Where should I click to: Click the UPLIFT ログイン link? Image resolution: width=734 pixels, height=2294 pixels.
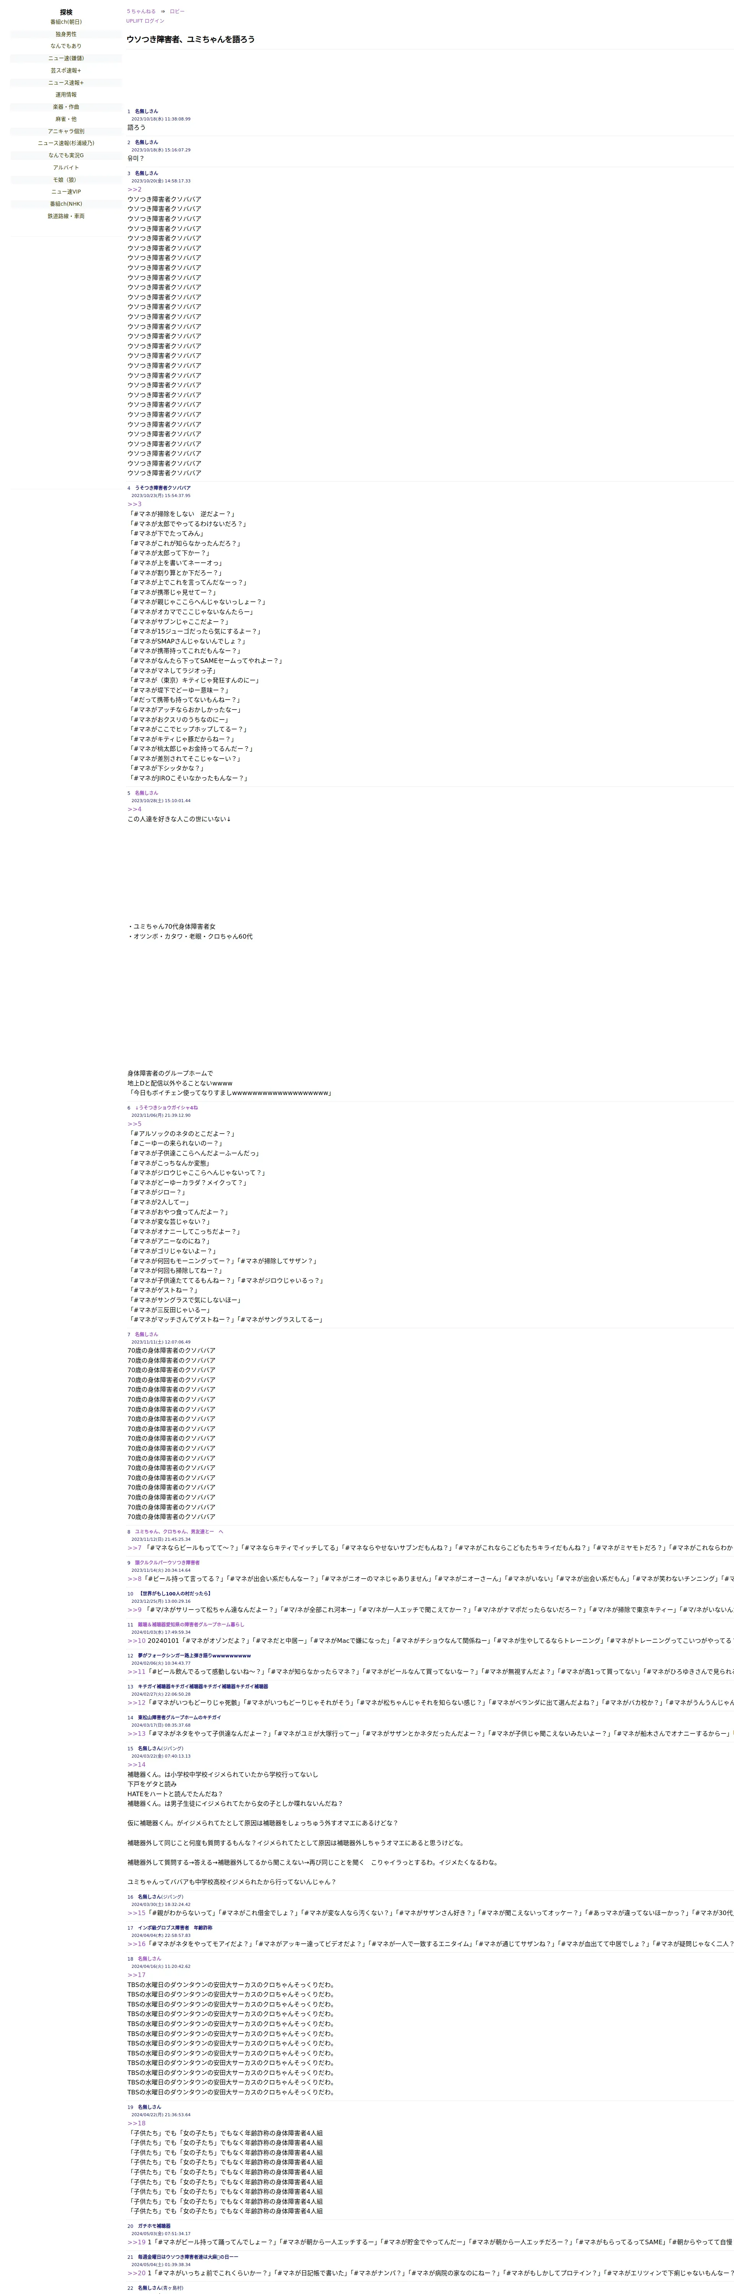tap(145, 21)
